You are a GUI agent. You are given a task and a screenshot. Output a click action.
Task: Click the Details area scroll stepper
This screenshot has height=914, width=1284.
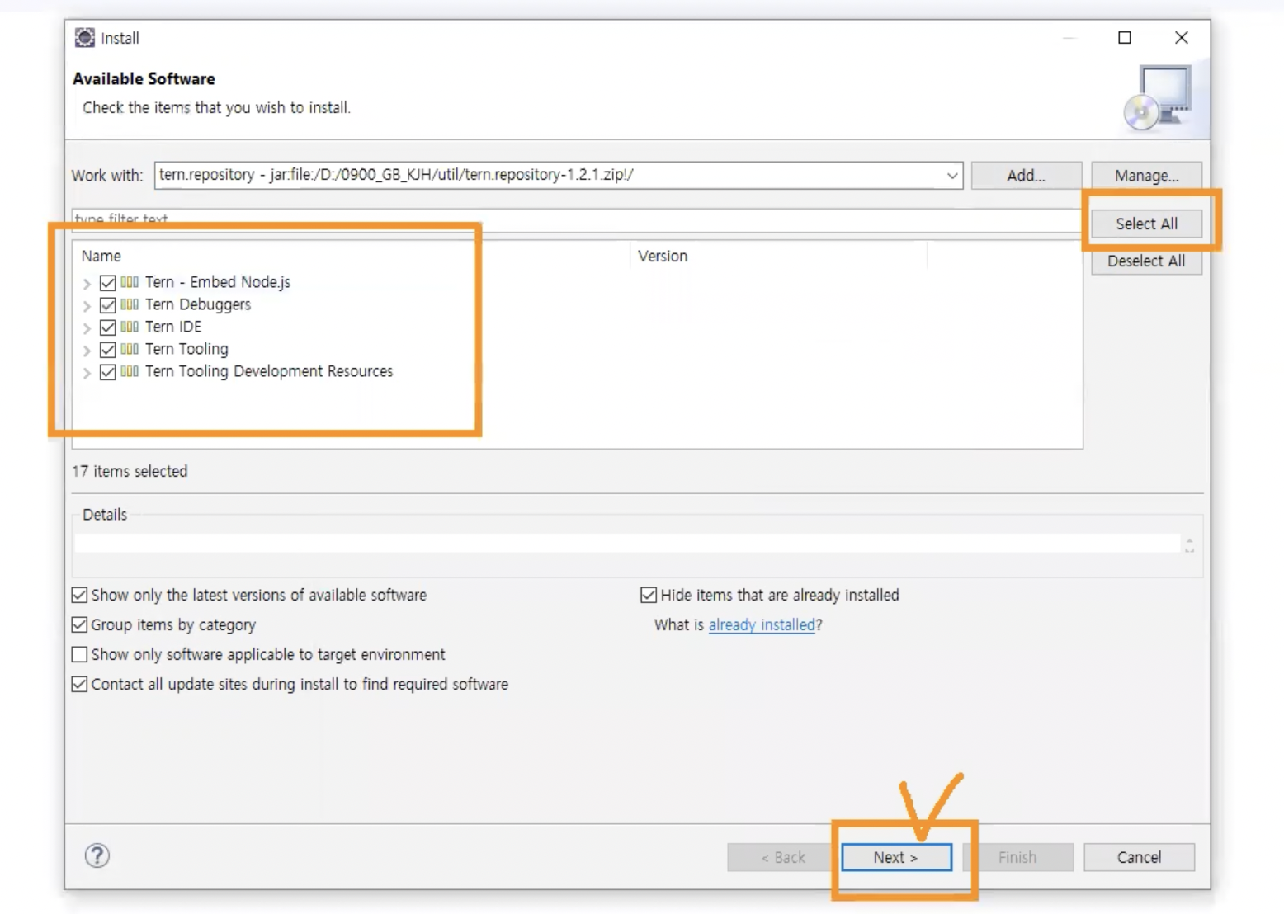tap(1189, 544)
